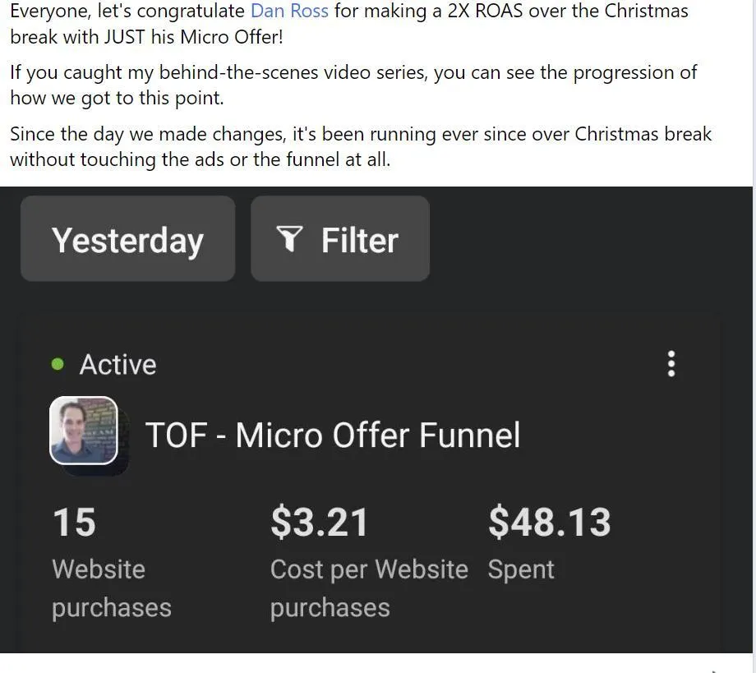756x673 pixels.
Task: Open the TOF - Micro Offer Funnel campaign
Action: (x=333, y=435)
